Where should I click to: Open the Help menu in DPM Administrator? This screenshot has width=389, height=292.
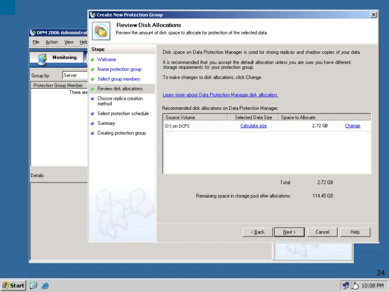click(x=83, y=42)
